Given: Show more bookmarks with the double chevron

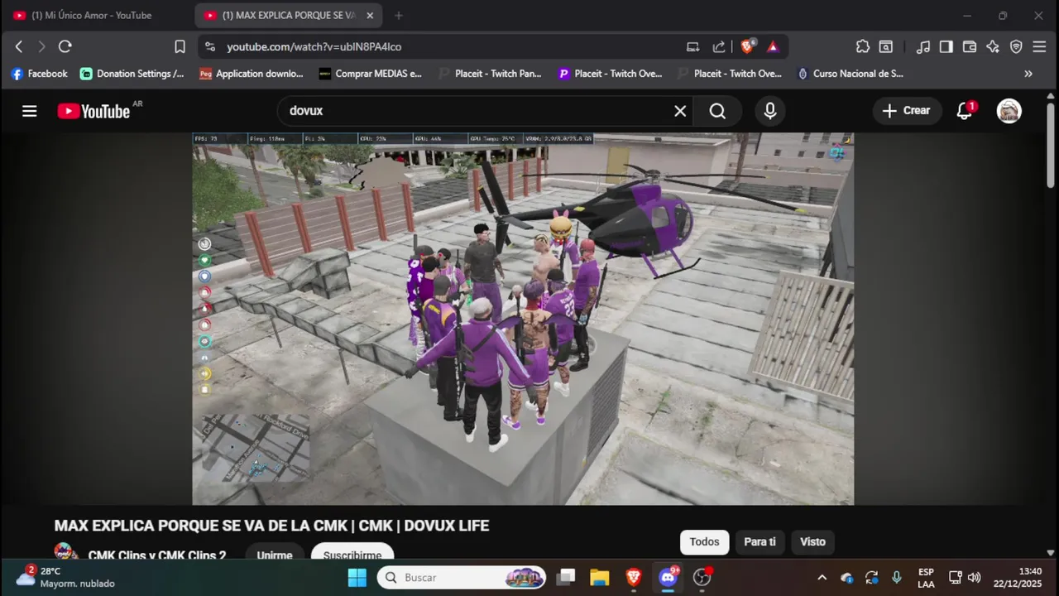Looking at the screenshot, I should tap(1028, 74).
